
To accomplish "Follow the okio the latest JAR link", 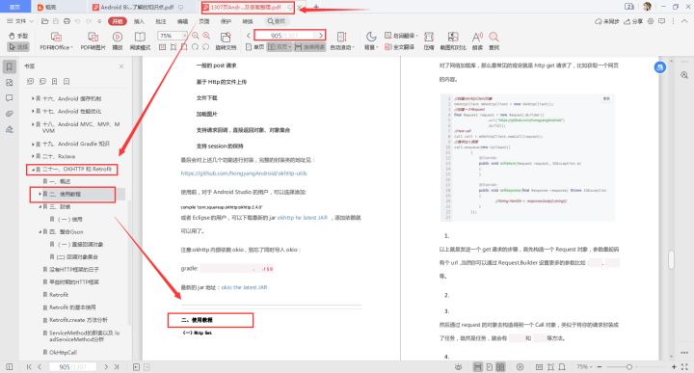I will point(244,287).
